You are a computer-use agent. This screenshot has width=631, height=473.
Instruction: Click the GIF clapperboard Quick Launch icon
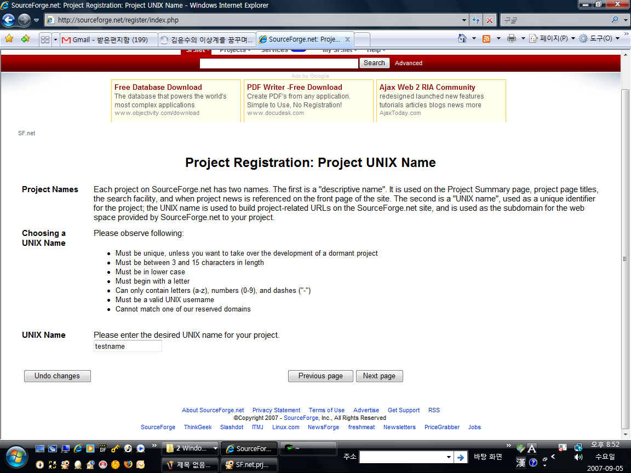click(x=103, y=448)
